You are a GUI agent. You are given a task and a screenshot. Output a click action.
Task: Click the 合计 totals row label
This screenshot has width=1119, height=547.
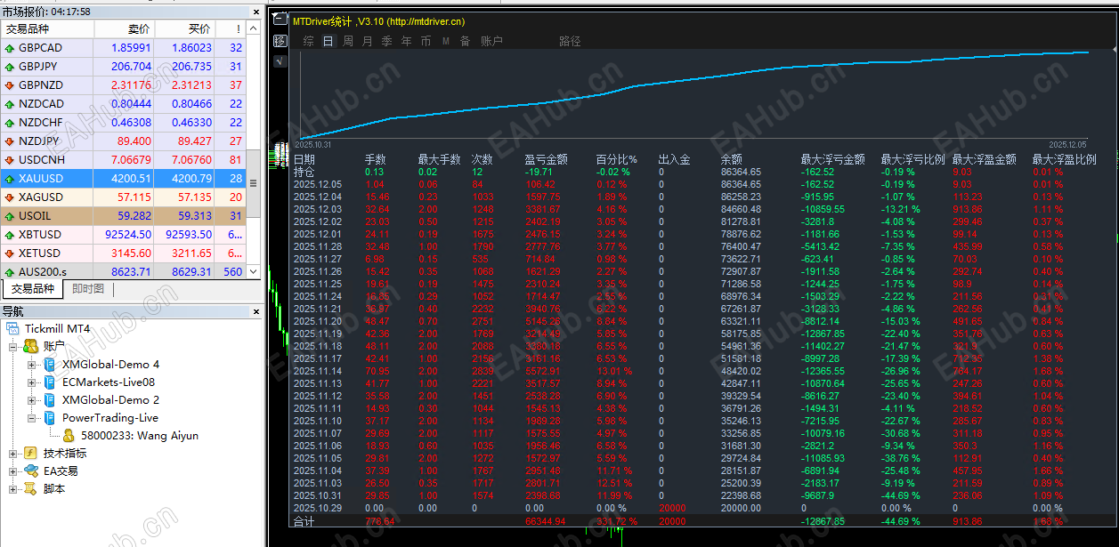coord(304,521)
